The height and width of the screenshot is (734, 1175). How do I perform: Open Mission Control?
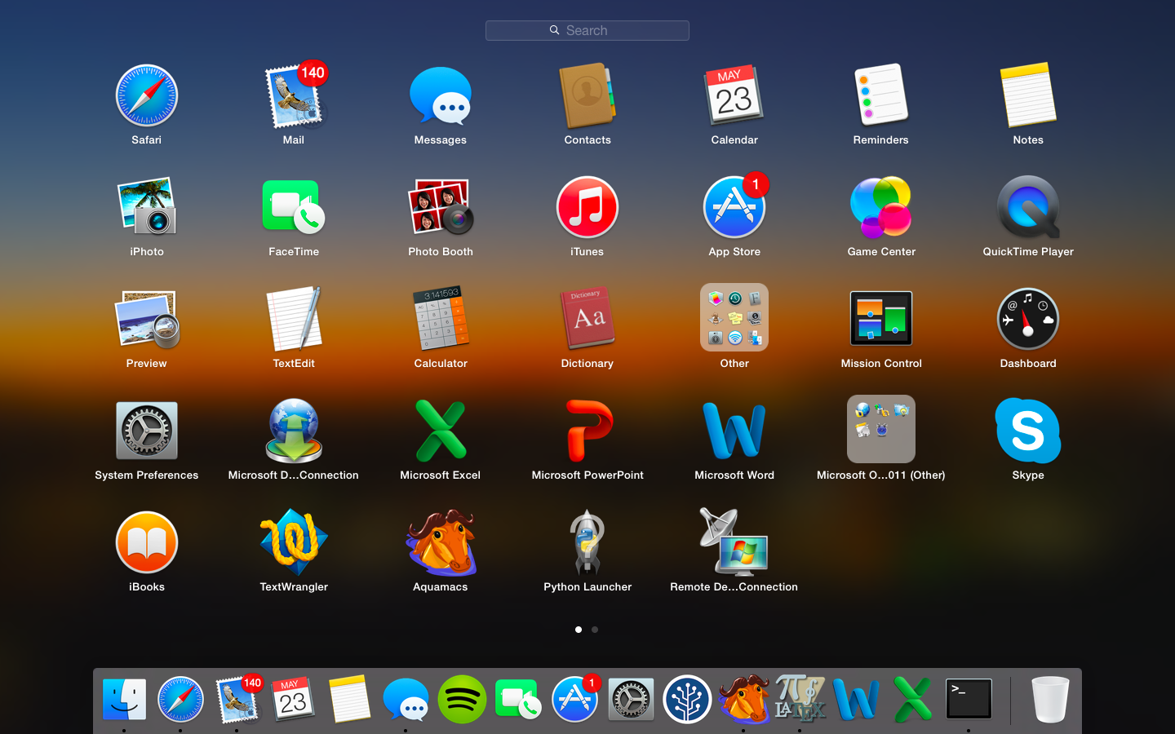pos(881,320)
